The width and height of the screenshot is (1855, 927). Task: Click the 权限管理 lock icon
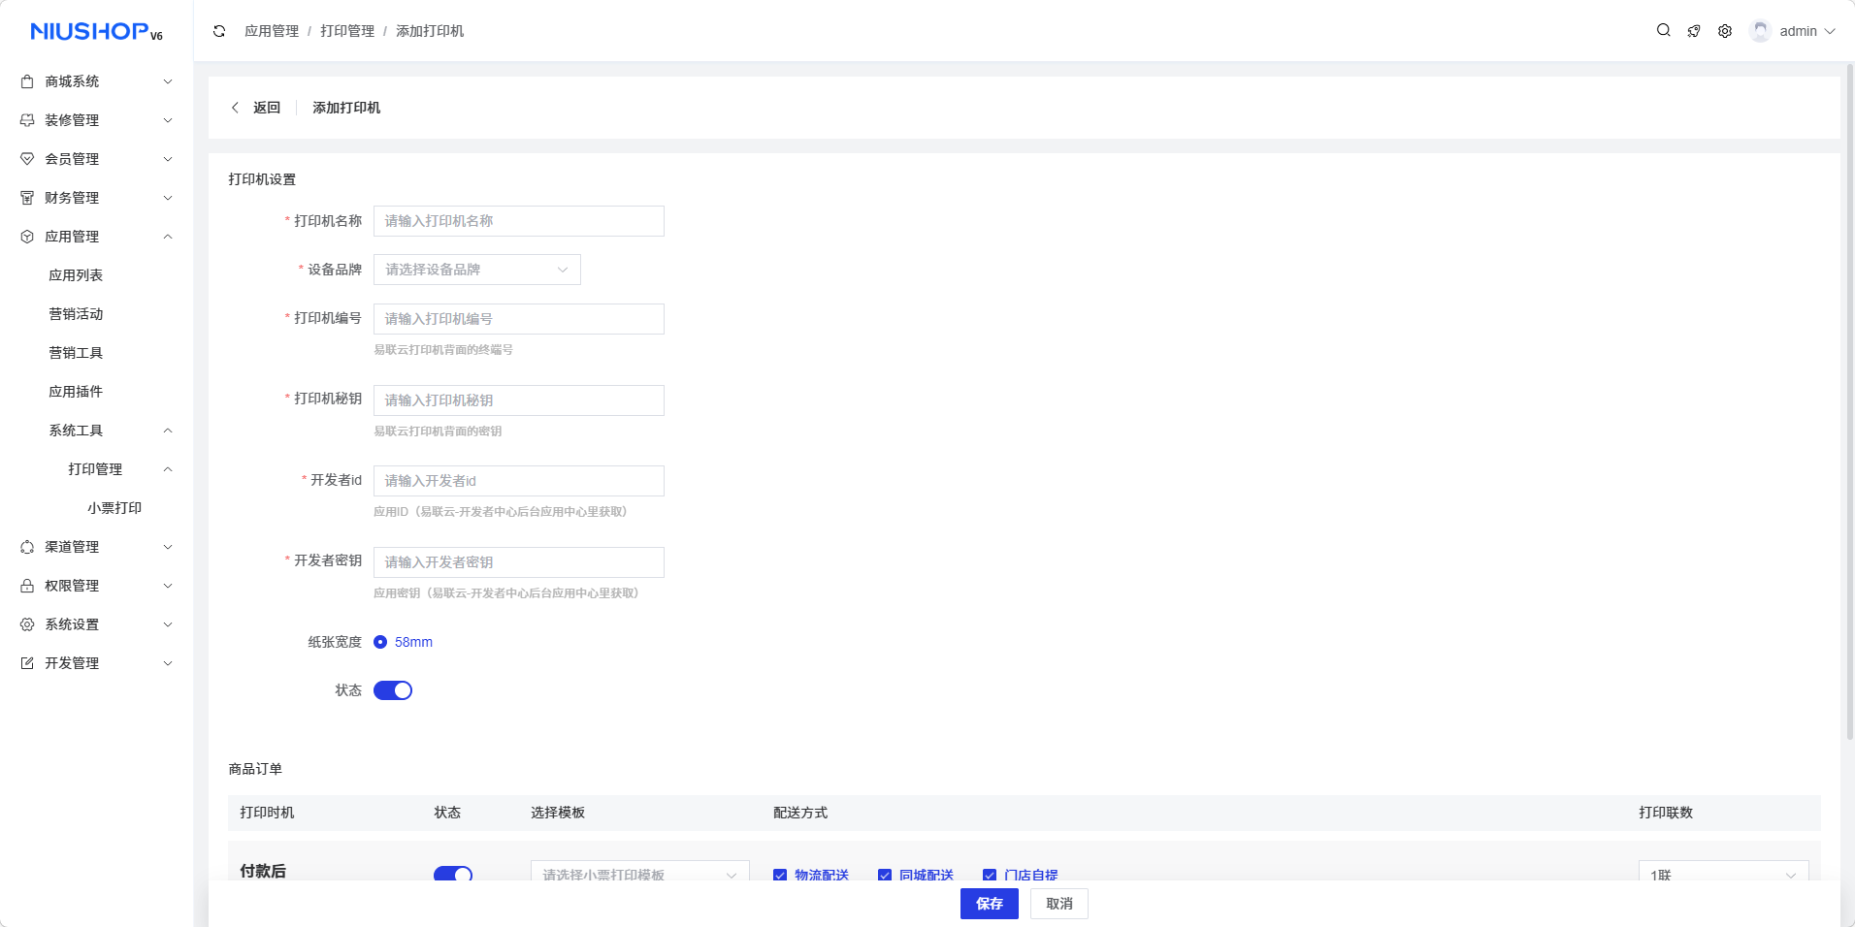pyautogui.click(x=27, y=586)
